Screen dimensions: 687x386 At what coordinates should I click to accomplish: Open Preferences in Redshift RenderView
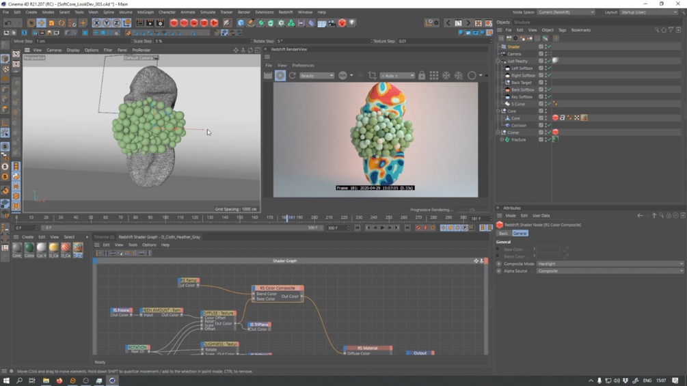303,66
